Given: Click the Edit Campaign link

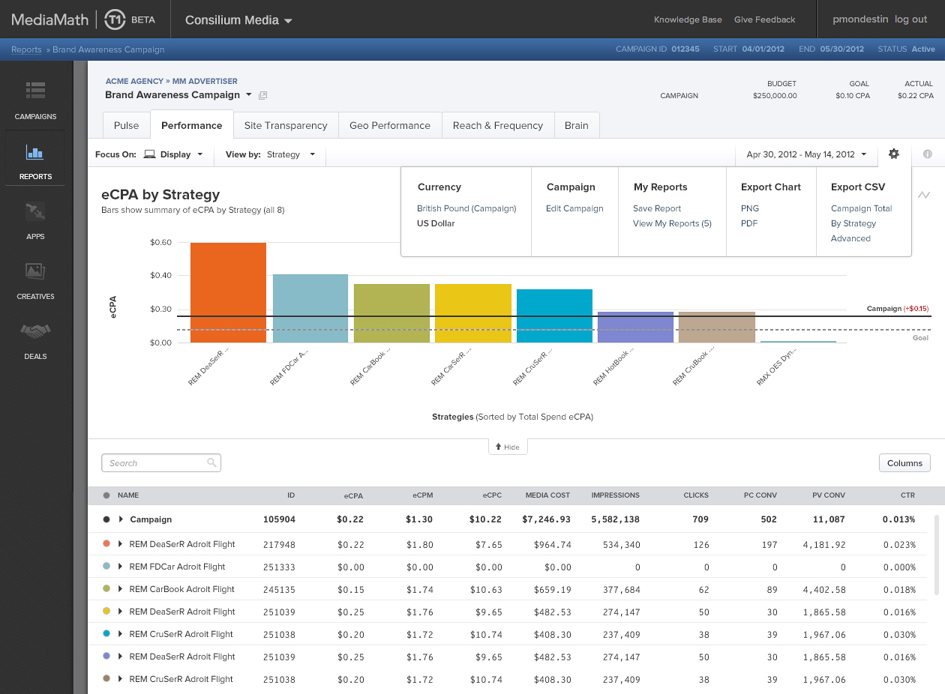Looking at the screenshot, I should (574, 208).
